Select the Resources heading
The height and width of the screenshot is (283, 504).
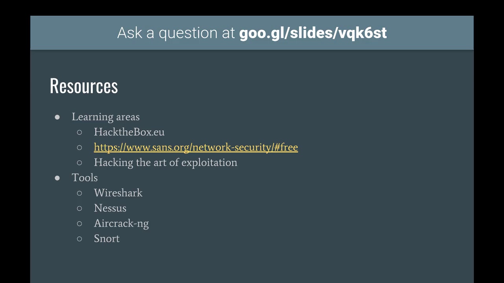(x=84, y=86)
